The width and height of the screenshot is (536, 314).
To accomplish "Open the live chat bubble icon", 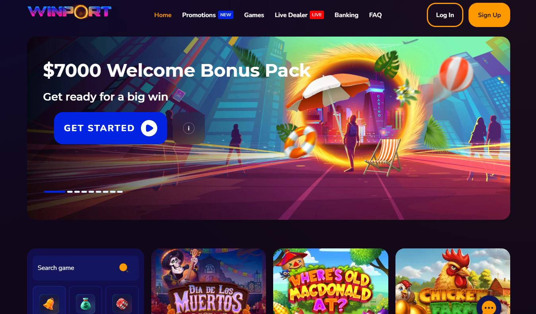I will 489,307.
